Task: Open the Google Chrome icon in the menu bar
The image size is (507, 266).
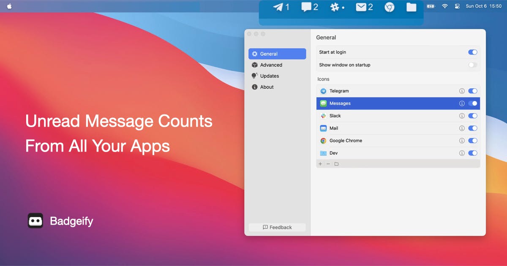Action: pos(390,7)
